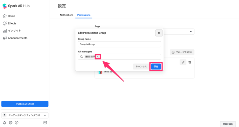Click the Home house icon

click(5, 16)
